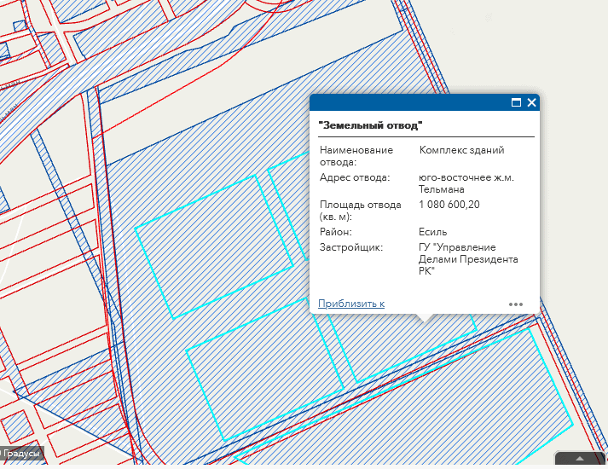The height and width of the screenshot is (469, 608).
Task: Select the developer ГУ "Управление Делами Президента РК"
Action: [468, 259]
